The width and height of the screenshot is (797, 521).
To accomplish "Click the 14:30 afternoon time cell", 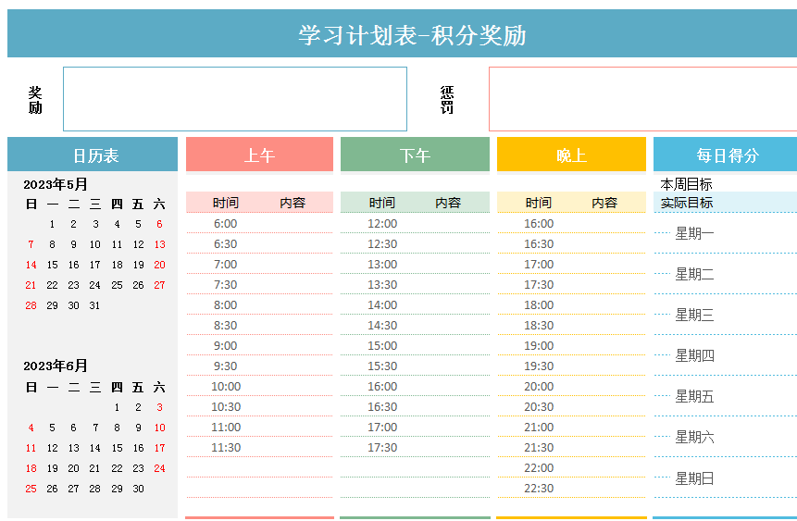I will coord(382,326).
